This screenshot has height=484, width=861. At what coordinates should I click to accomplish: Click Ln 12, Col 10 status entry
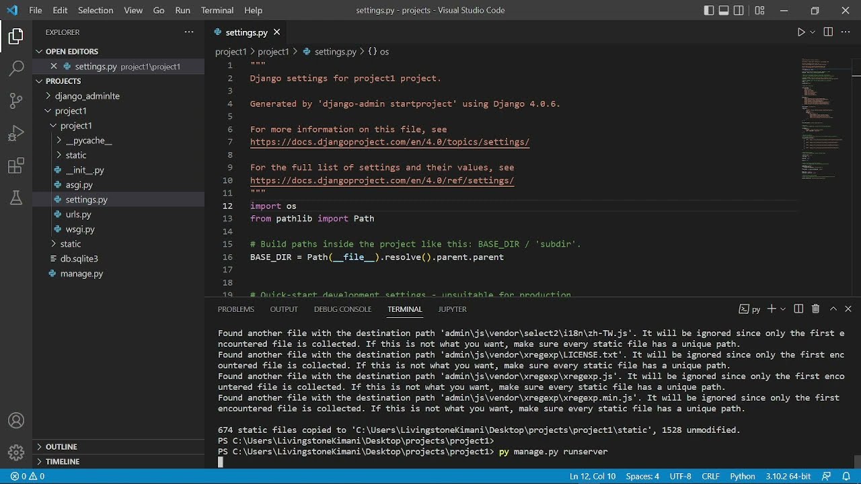(x=593, y=476)
